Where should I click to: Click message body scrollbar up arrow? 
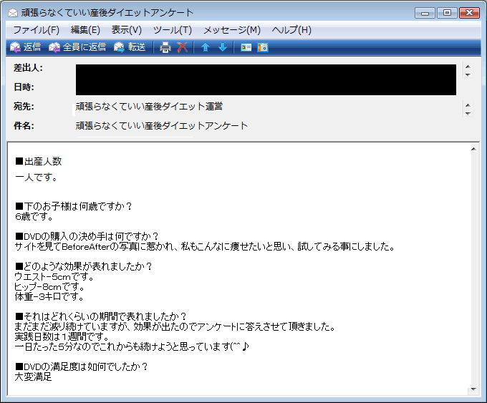(473, 149)
